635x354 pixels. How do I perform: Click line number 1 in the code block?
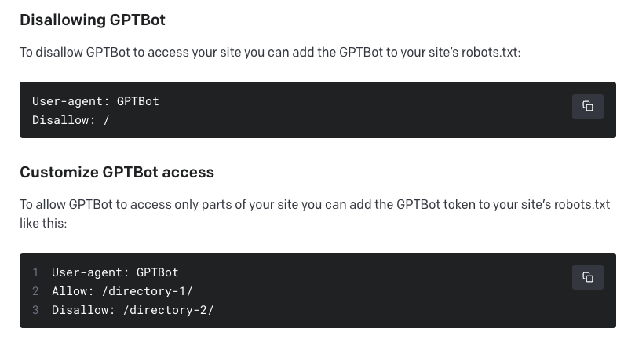(35, 272)
